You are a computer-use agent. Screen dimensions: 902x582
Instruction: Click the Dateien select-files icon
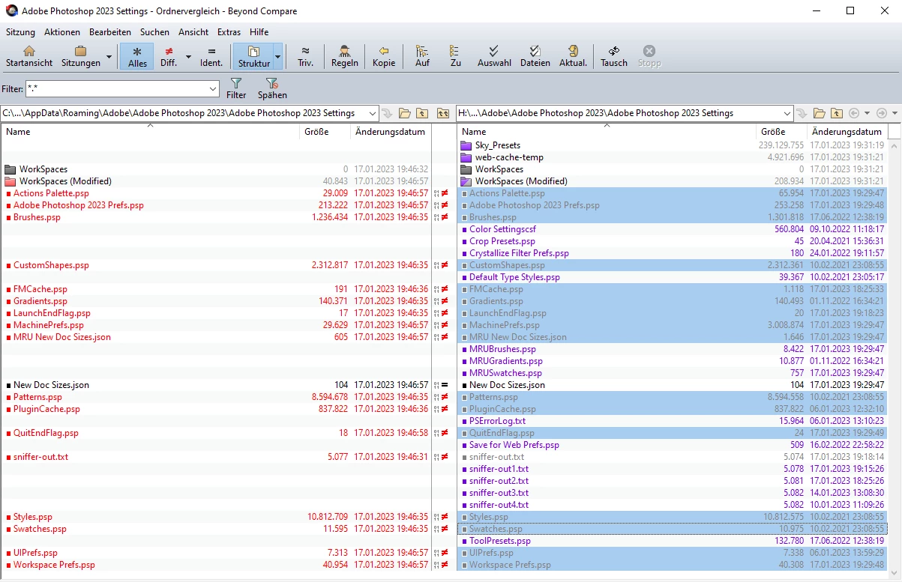(535, 51)
